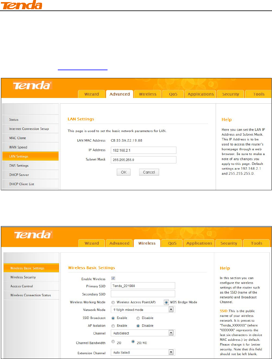Select MAC Clone sidebar item
Viewport: 272px width, 359px height.
point(30,138)
